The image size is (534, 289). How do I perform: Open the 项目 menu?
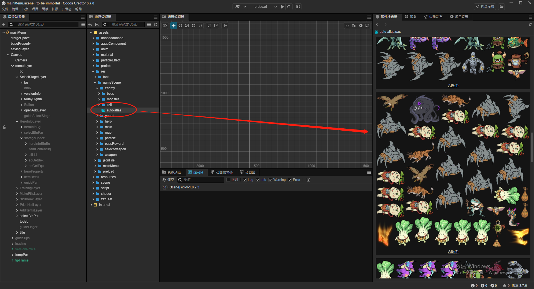pyautogui.click(x=35, y=9)
